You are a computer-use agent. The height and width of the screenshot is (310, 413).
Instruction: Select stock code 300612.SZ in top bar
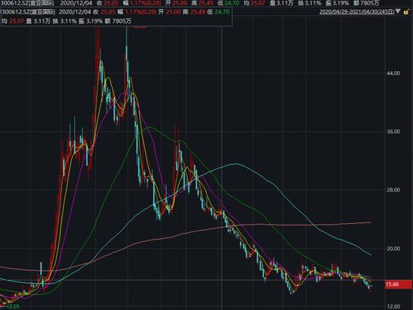tap(15, 3)
